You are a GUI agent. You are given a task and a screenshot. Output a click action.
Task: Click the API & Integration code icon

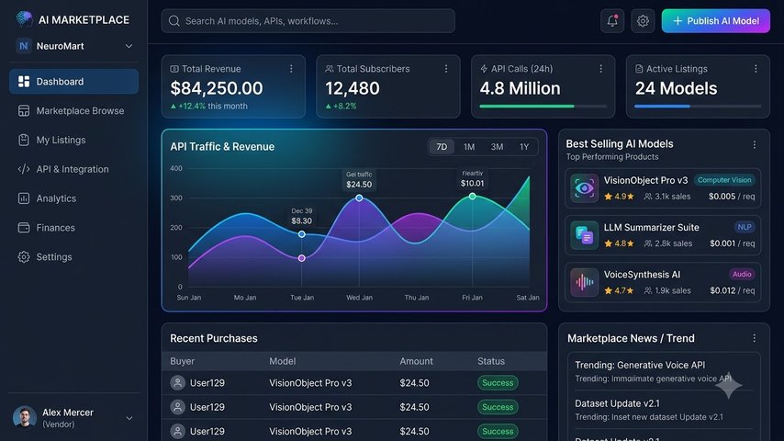(24, 169)
